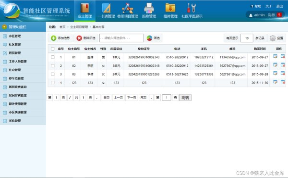Open 费用项目管理 pencil-and-brush icon

tap(128, 8)
